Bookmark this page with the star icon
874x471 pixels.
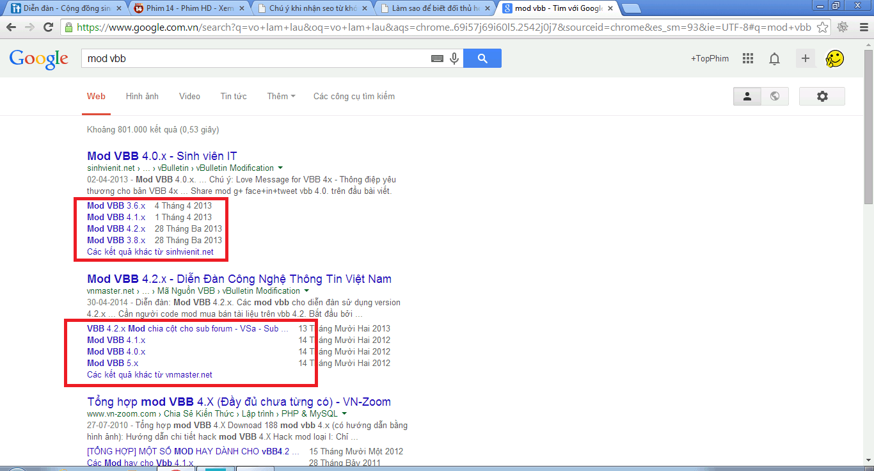(823, 28)
